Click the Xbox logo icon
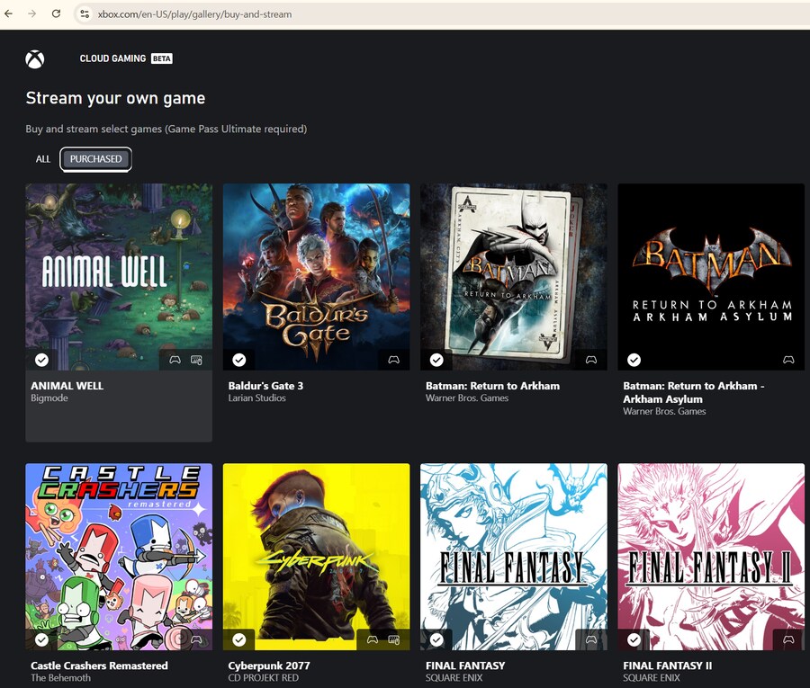810x688 pixels. (x=34, y=59)
